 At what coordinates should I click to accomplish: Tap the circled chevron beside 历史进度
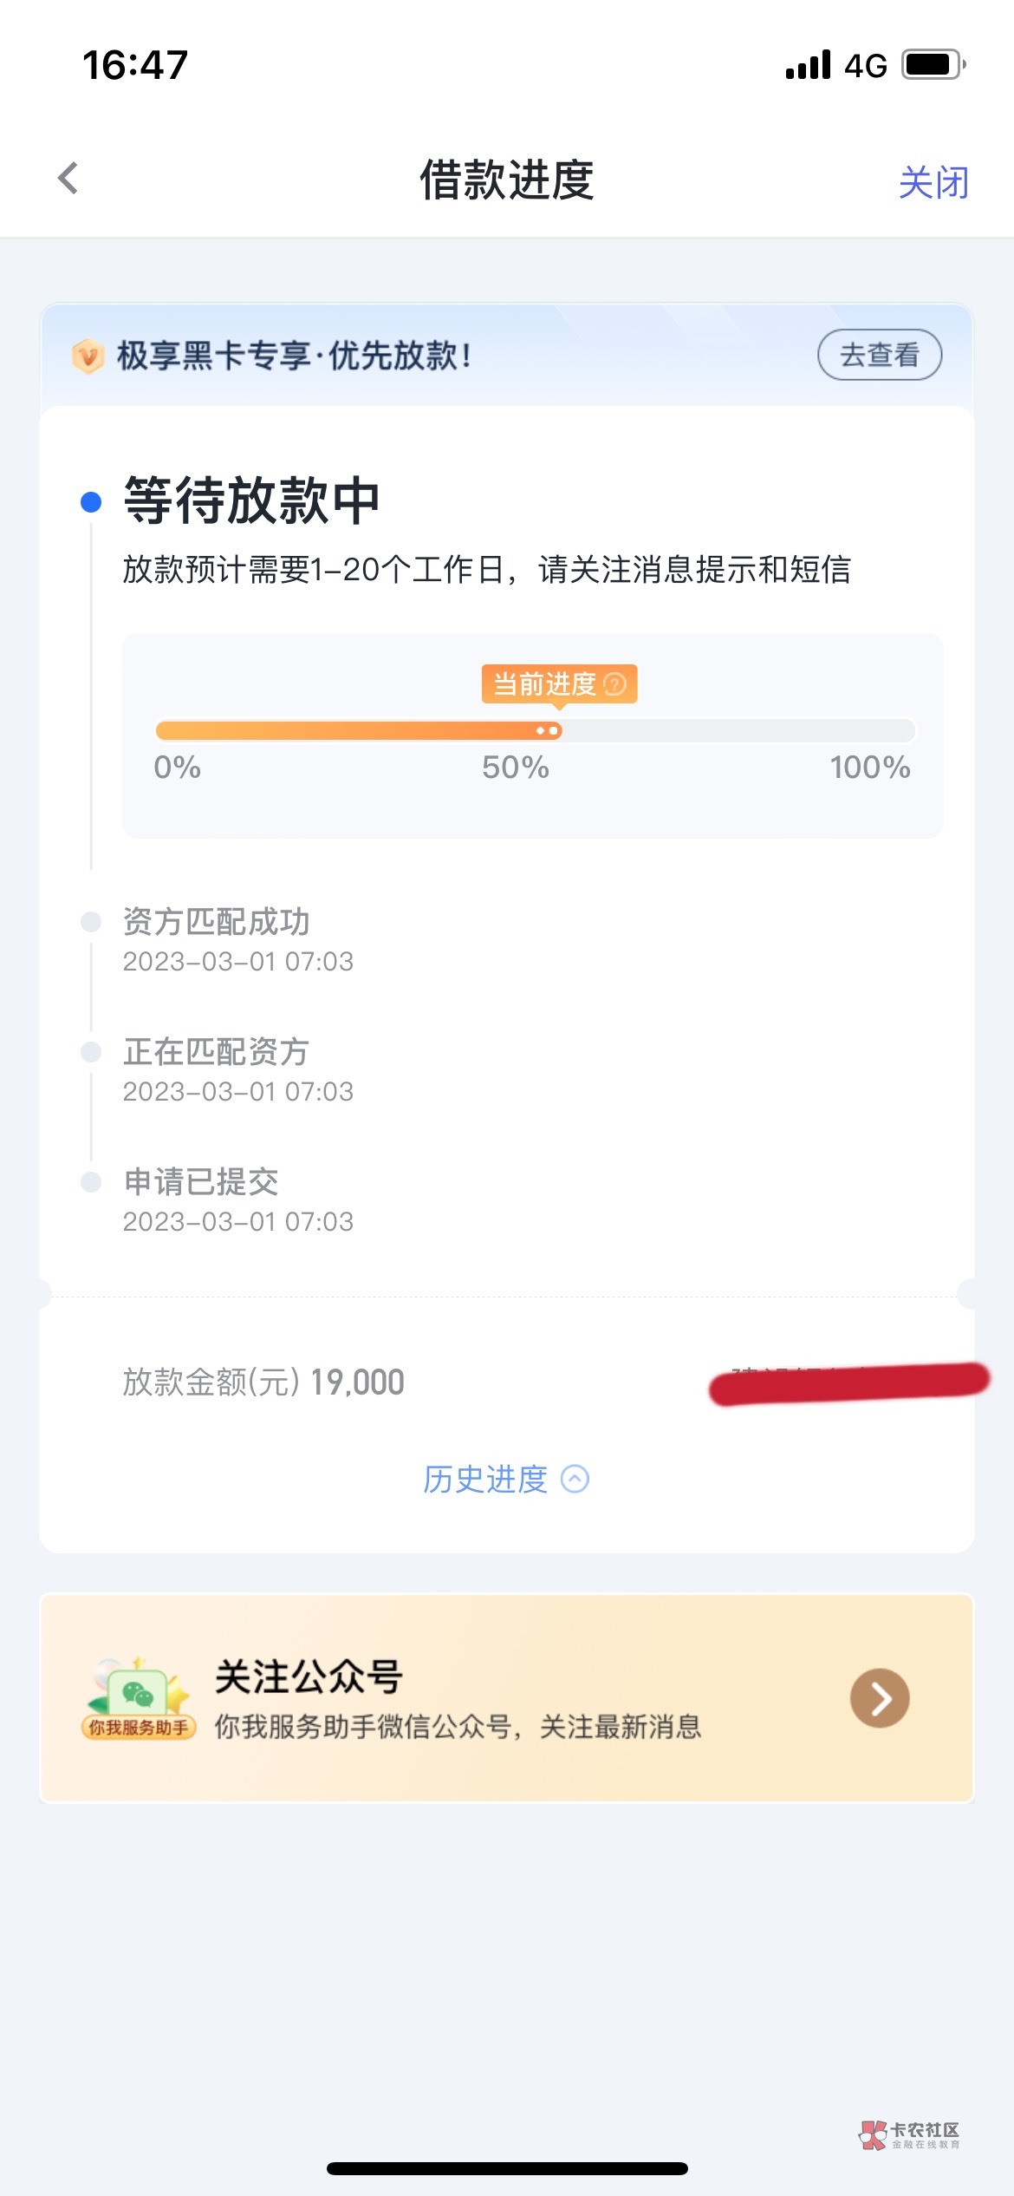click(575, 1479)
